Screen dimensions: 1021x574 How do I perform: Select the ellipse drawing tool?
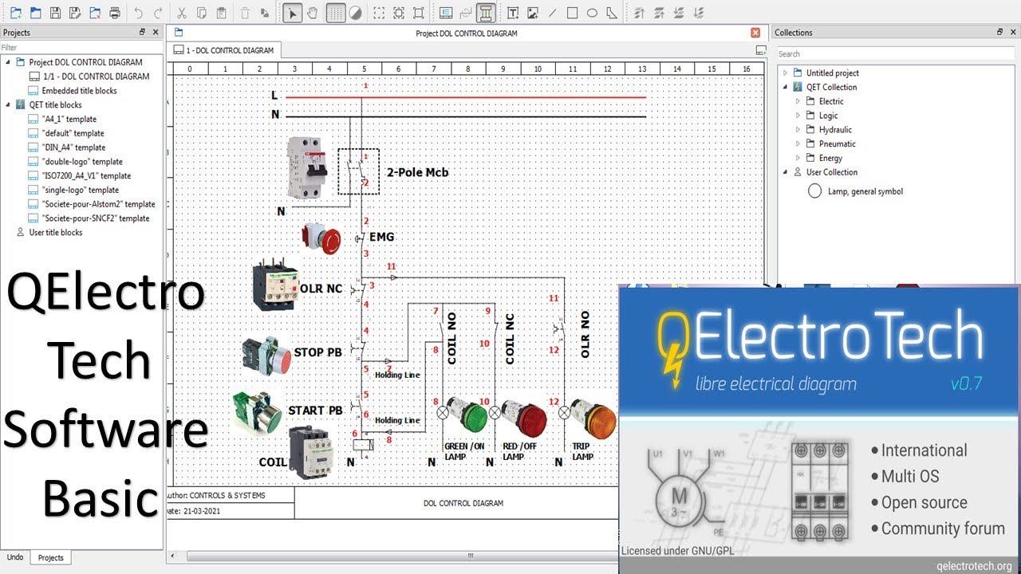tap(592, 13)
